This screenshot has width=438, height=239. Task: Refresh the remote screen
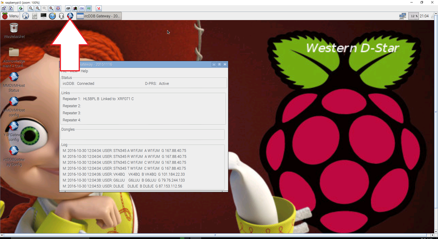pyautogui.click(x=21, y=9)
